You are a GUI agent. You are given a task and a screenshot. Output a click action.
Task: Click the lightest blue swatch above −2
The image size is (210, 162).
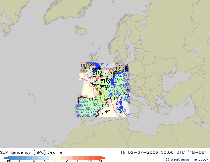point(46,158)
